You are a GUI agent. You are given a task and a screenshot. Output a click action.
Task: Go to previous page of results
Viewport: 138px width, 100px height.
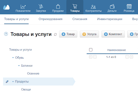click(95, 57)
